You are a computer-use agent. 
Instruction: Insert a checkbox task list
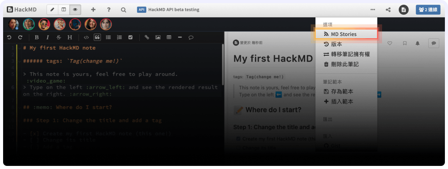(131, 37)
